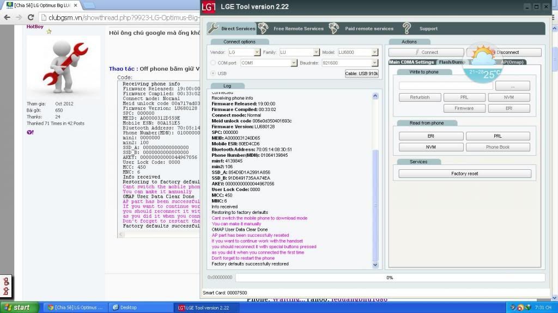Click PRL button under Write to phone
The width and height of the screenshot is (558, 313).
pos(464,97)
